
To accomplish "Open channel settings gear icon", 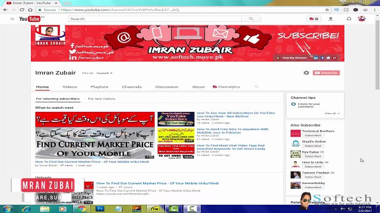I will coord(306,73).
